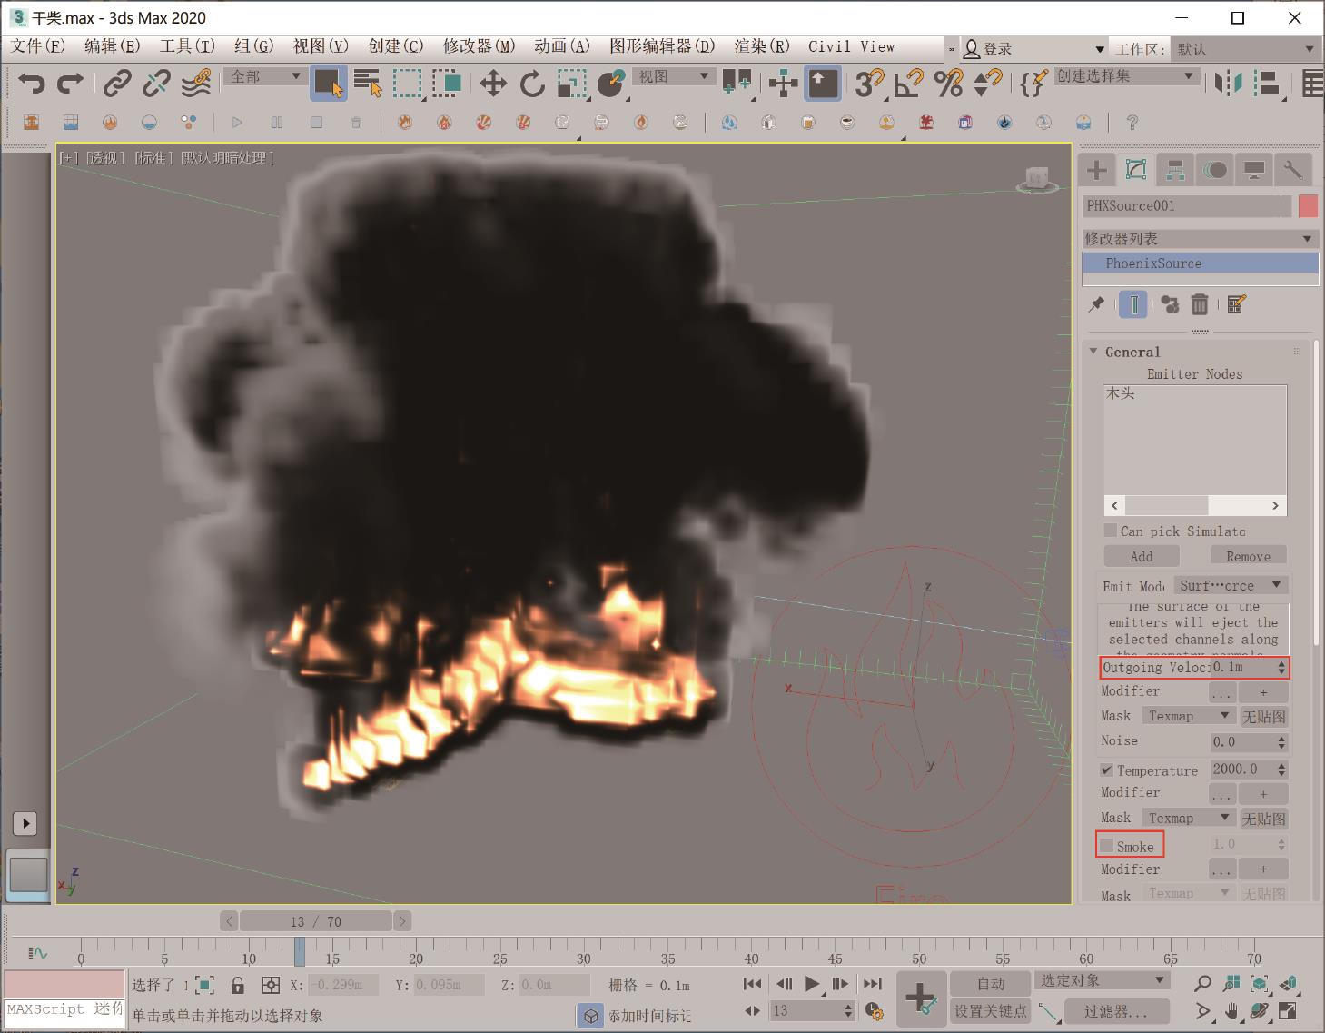Click the Select and Link icon
The image size is (1325, 1033).
click(x=116, y=84)
